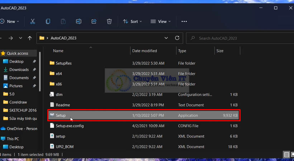The height and width of the screenshot is (161, 294).
Task: Click the Copy icon in toolbar
Action: 48,21
